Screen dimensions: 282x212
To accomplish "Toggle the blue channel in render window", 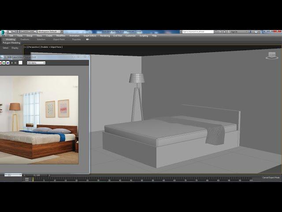I will click(x=8, y=63).
